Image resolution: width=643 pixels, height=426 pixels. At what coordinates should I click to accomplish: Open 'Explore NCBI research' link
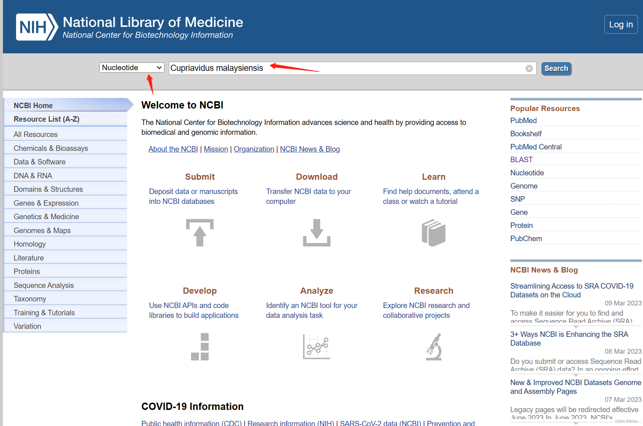pyautogui.click(x=426, y=311)
